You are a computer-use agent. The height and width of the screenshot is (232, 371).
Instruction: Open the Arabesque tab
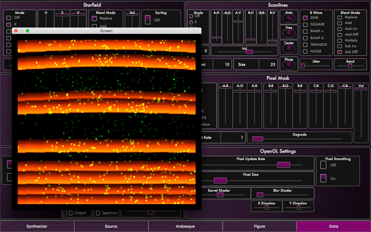tap(185, 226)
